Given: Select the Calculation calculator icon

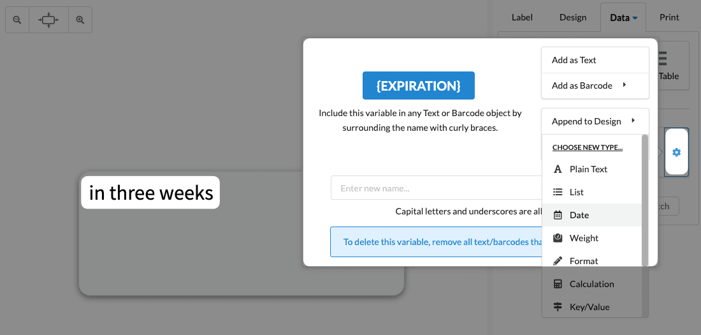Looking at the screenshot, I should click(558, 284).
